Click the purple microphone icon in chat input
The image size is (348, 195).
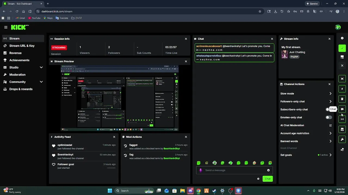coord(201,170)
